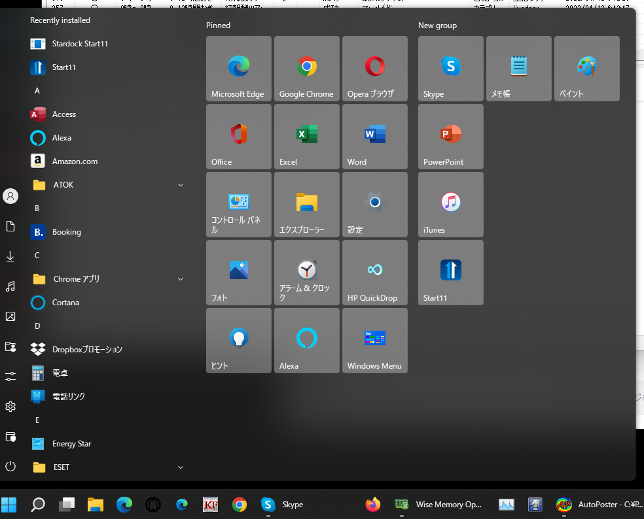Switch to Wise Memory Optimizer taskbar button

click(437, 505)
